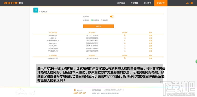Click signal icon of TP-LINK_CEB5 row
Screen dimensions: 197x97
pos(125,48)
